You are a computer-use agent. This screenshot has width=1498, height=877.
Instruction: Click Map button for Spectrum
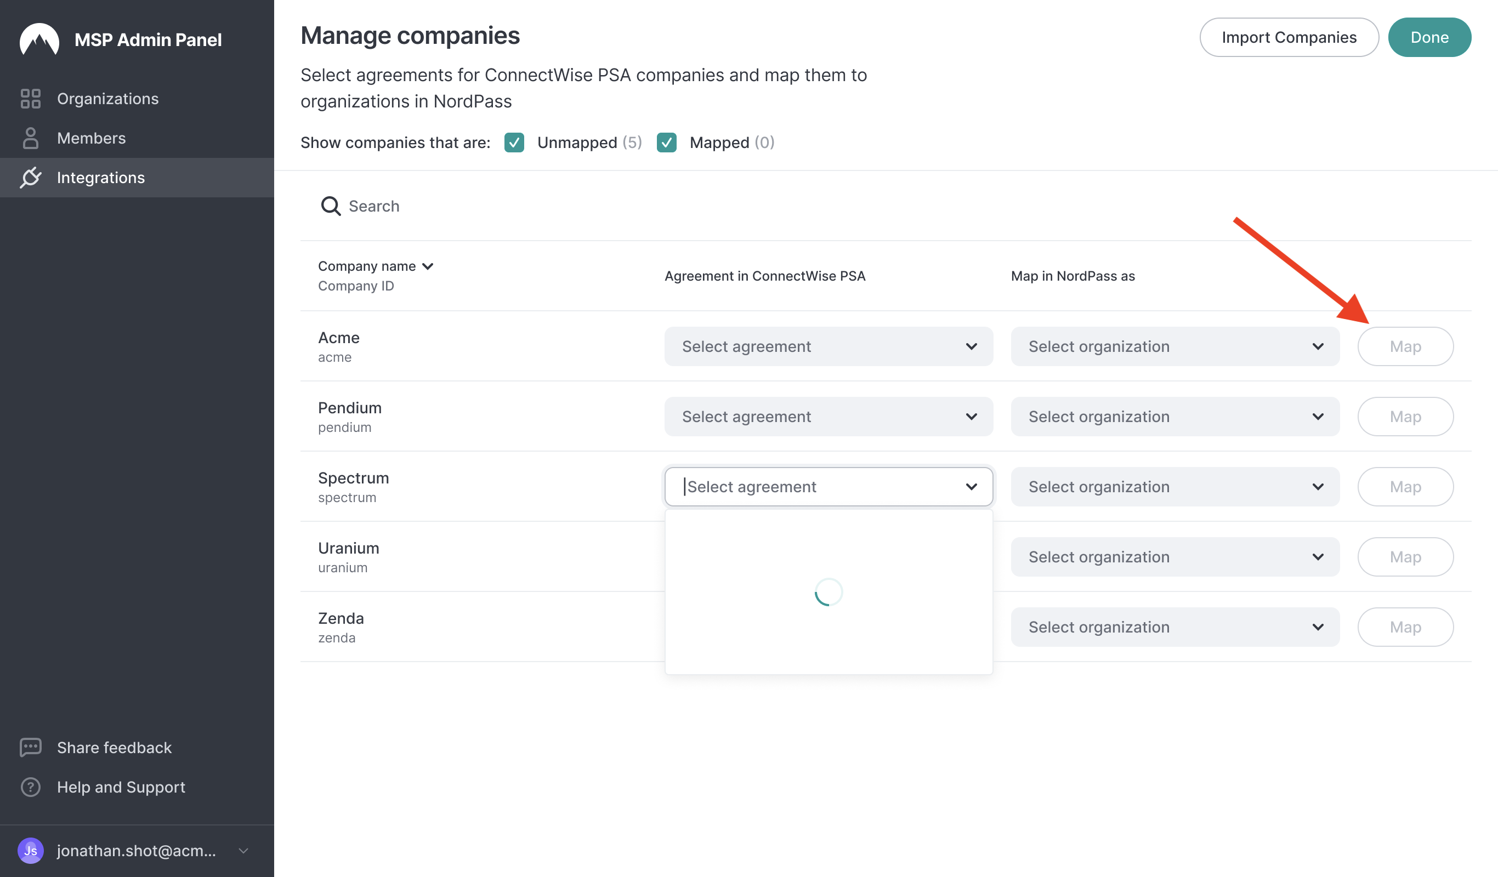click(1405, 487)
